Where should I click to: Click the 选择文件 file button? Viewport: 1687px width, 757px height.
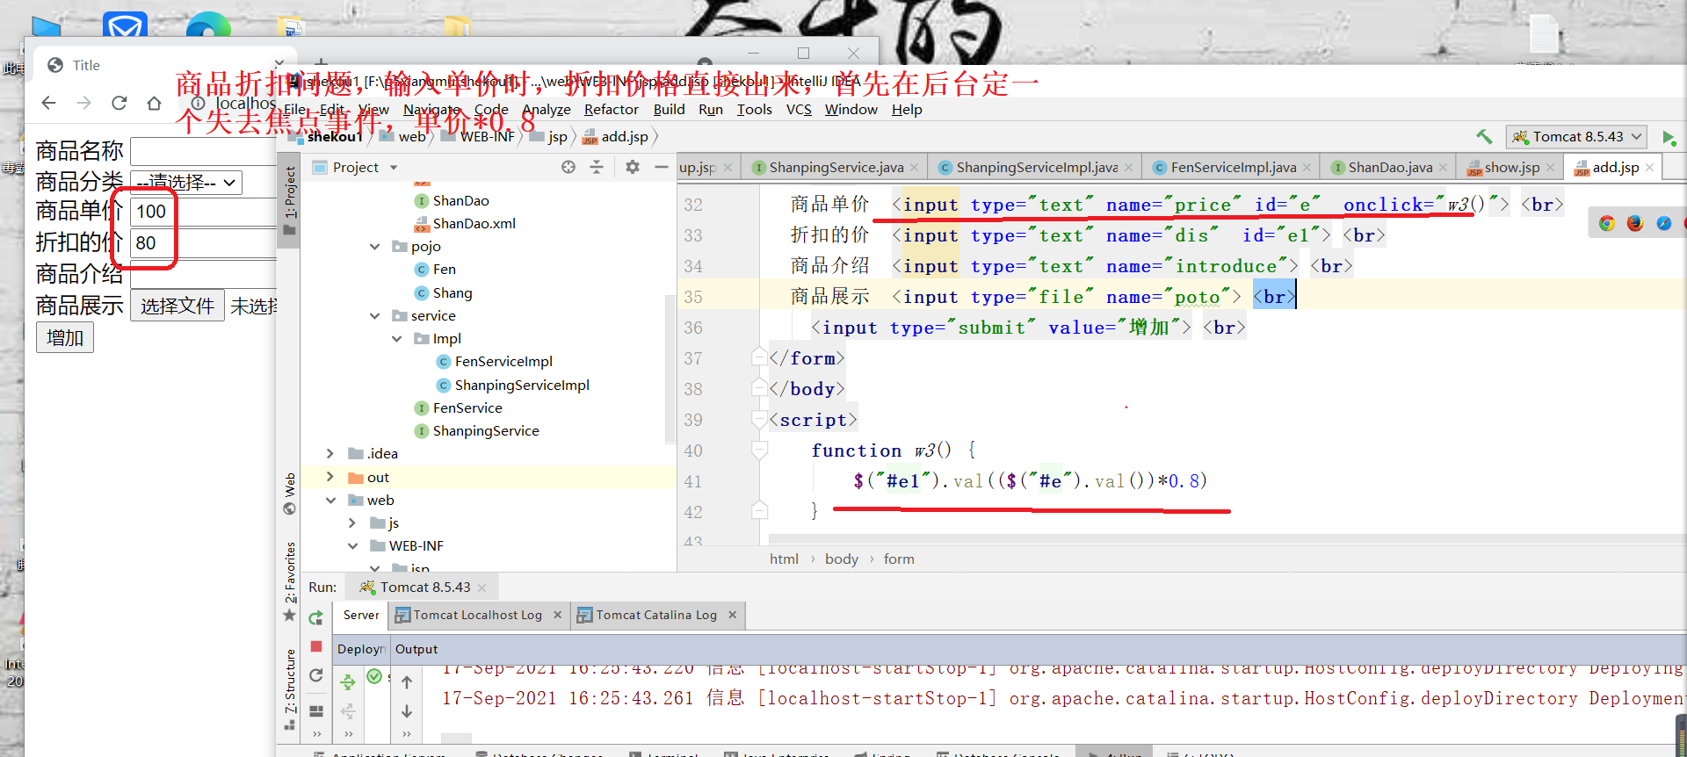177,306
